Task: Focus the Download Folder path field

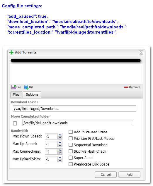Action: (x=74, y=108)
